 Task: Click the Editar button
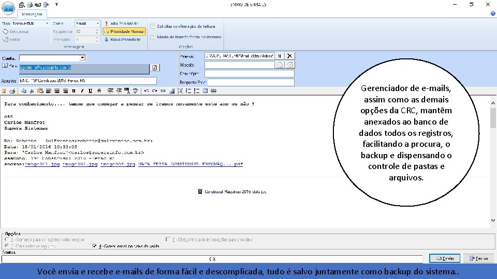pos(11,40)
